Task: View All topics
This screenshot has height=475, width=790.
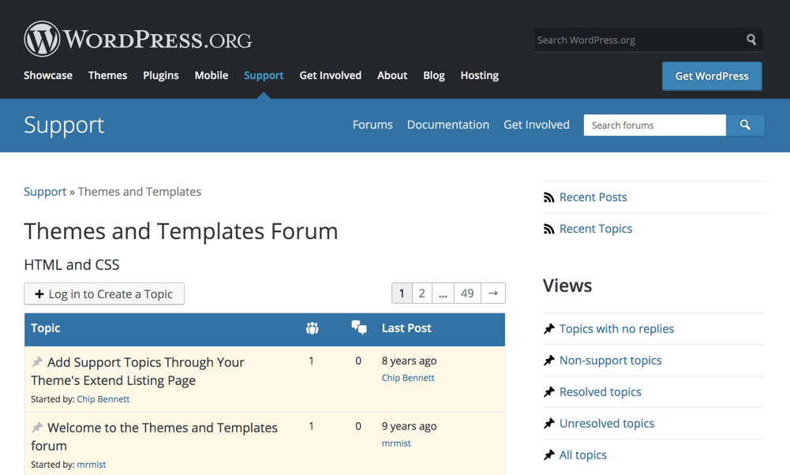Action: (583, 455)
